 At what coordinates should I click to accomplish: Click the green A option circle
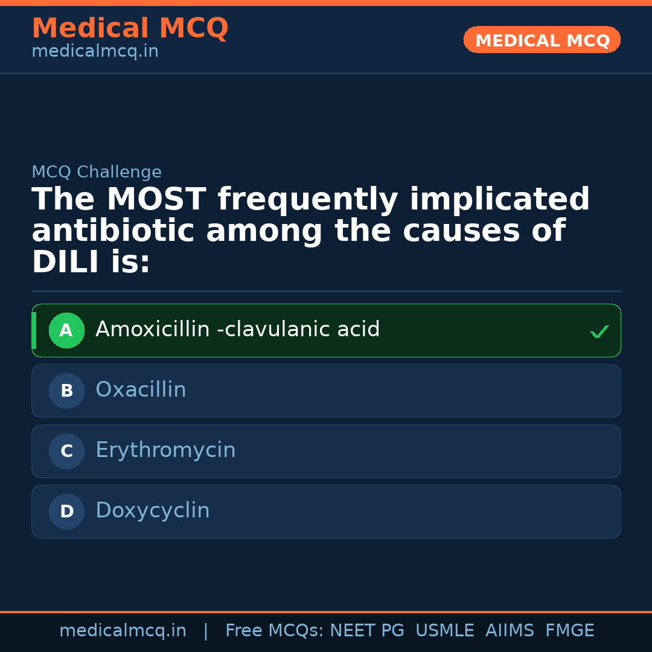click(x=66, y=330)
